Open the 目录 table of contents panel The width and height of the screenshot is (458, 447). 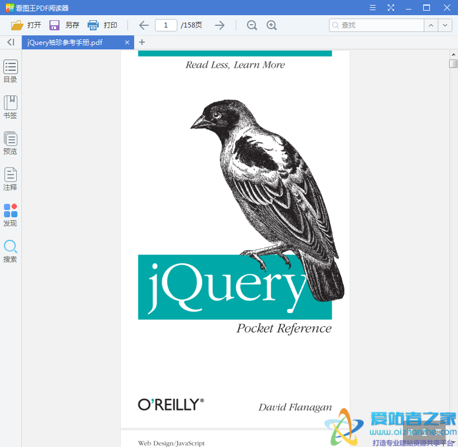click(x=10, y=71)
